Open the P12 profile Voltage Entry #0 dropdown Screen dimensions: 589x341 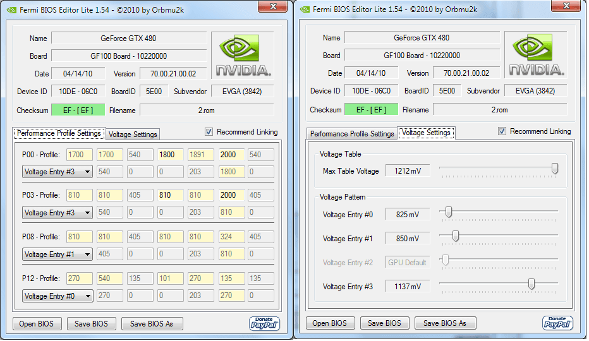[x=58, y=296]
